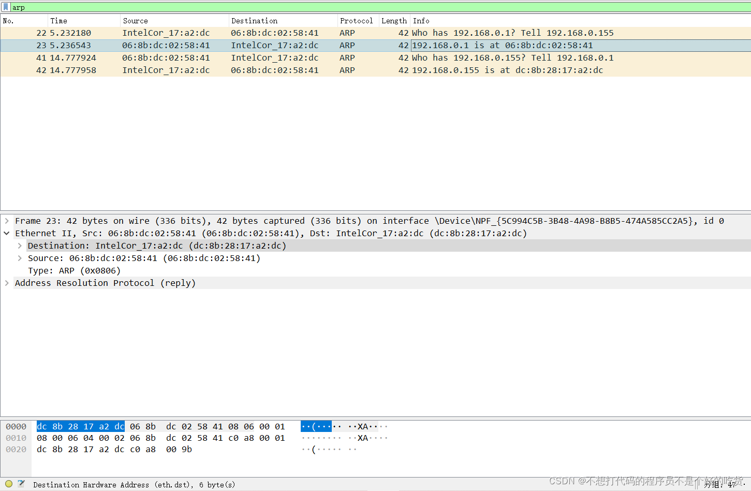Image resolution: width=751 pixels, height=491 pixels.
Task: Click the filter bookmark icon beside arp
Action: click(x=6, y=7)
